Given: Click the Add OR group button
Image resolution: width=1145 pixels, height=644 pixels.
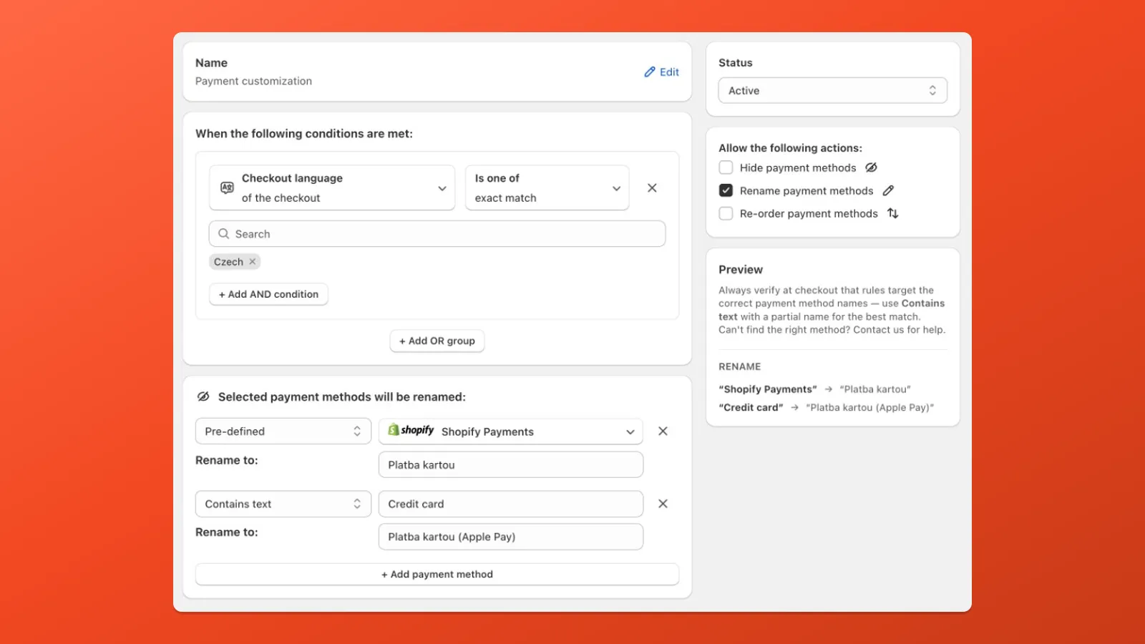Looking at the screenshot, I should pyautogui.click(x=437, y=341).
